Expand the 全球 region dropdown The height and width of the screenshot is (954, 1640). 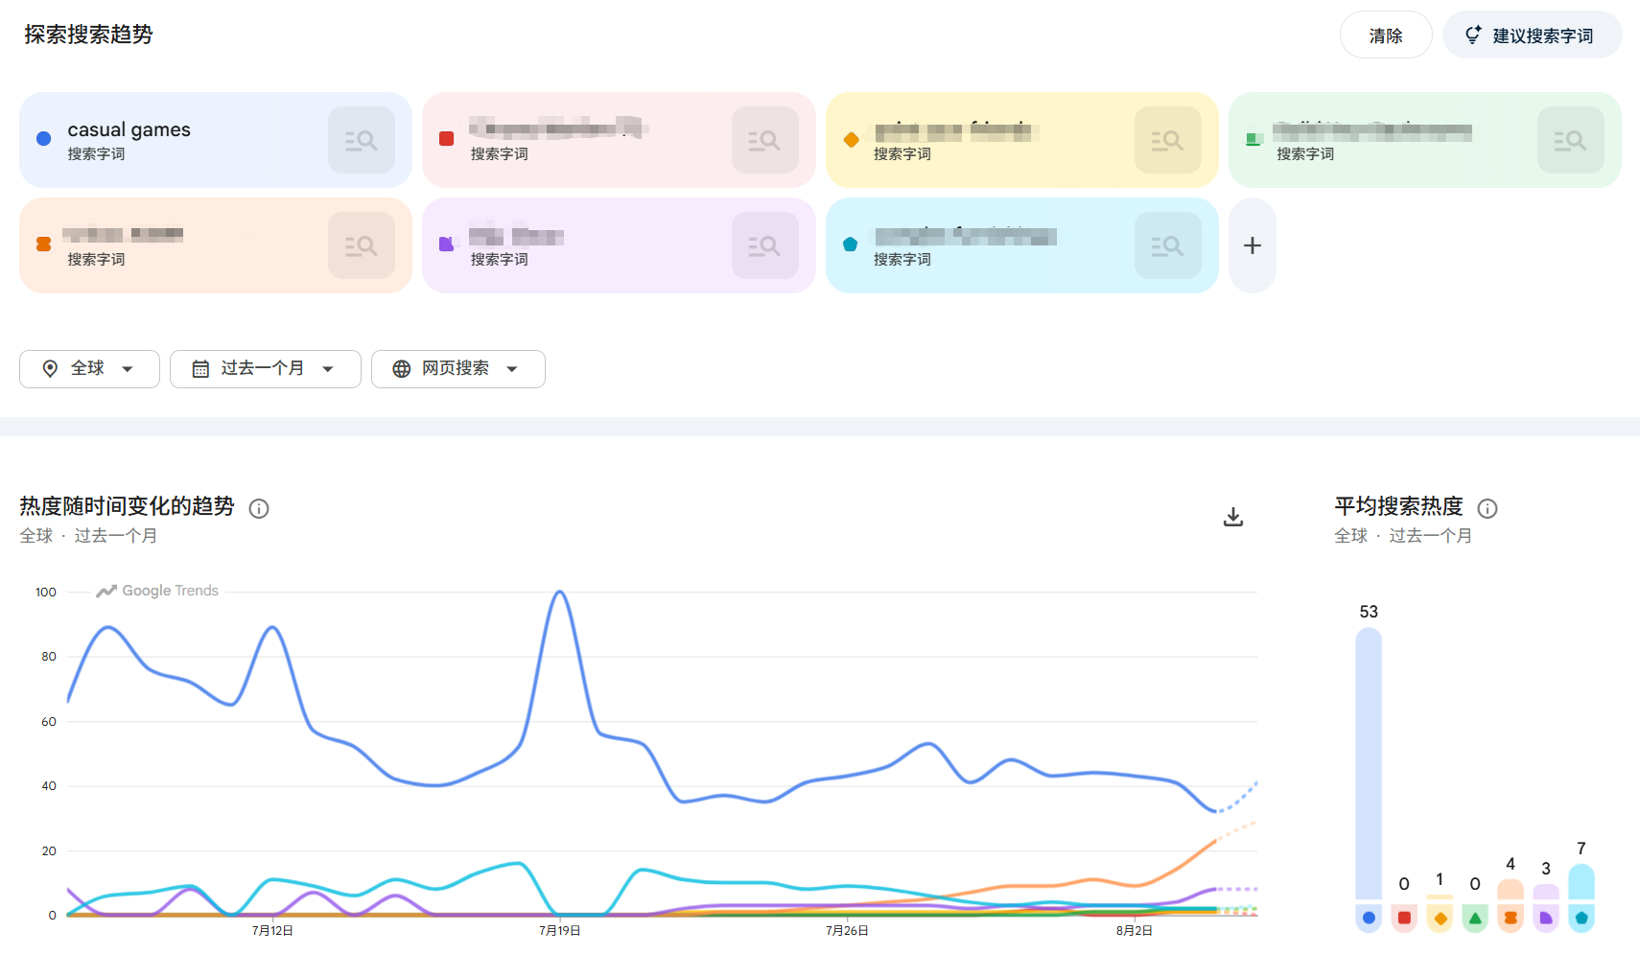pyautogui.click(x=89, y=369)
